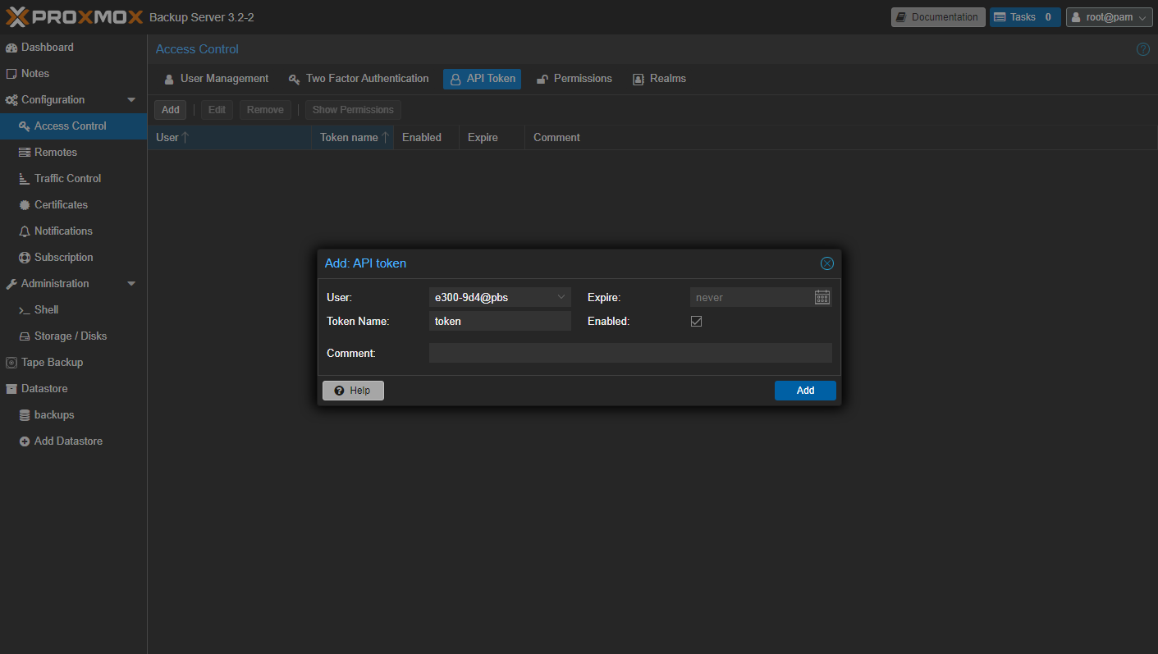The width and height of the screenshot is (1158, 654).
Task: Open Notes in the sidebar
Action: [73, 74]
